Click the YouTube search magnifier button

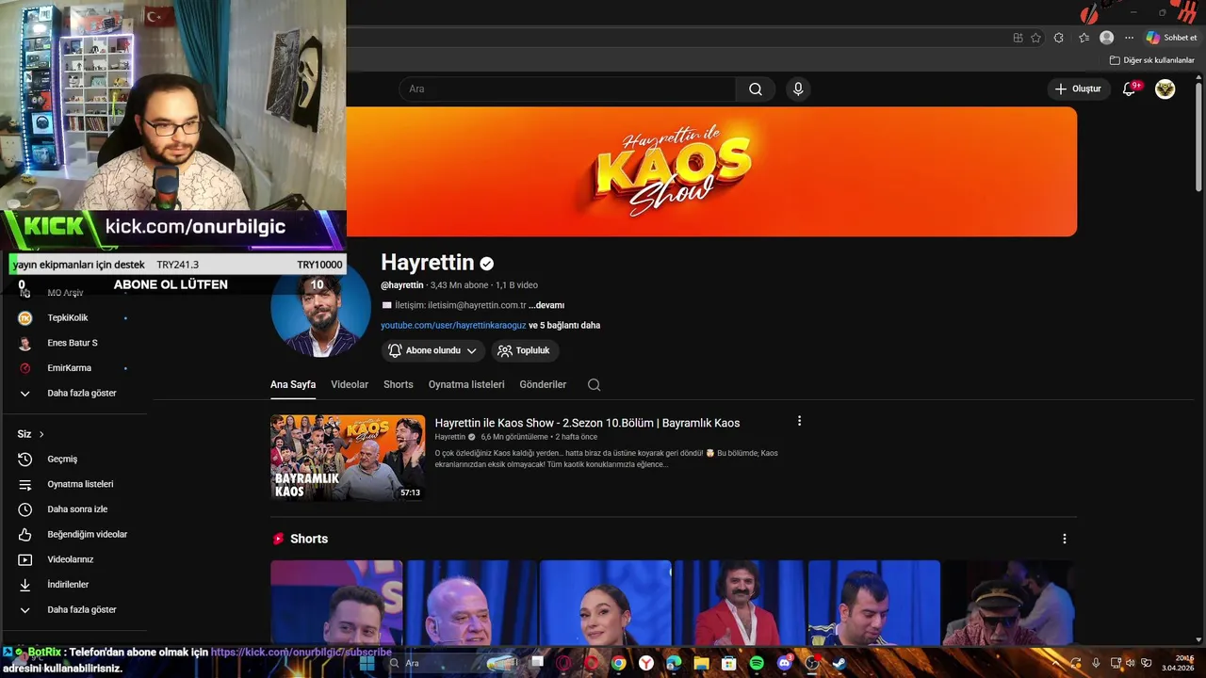coord(756,89)
